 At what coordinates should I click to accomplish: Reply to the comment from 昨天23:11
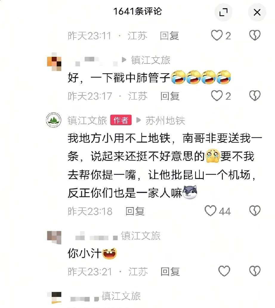[169, 36]
